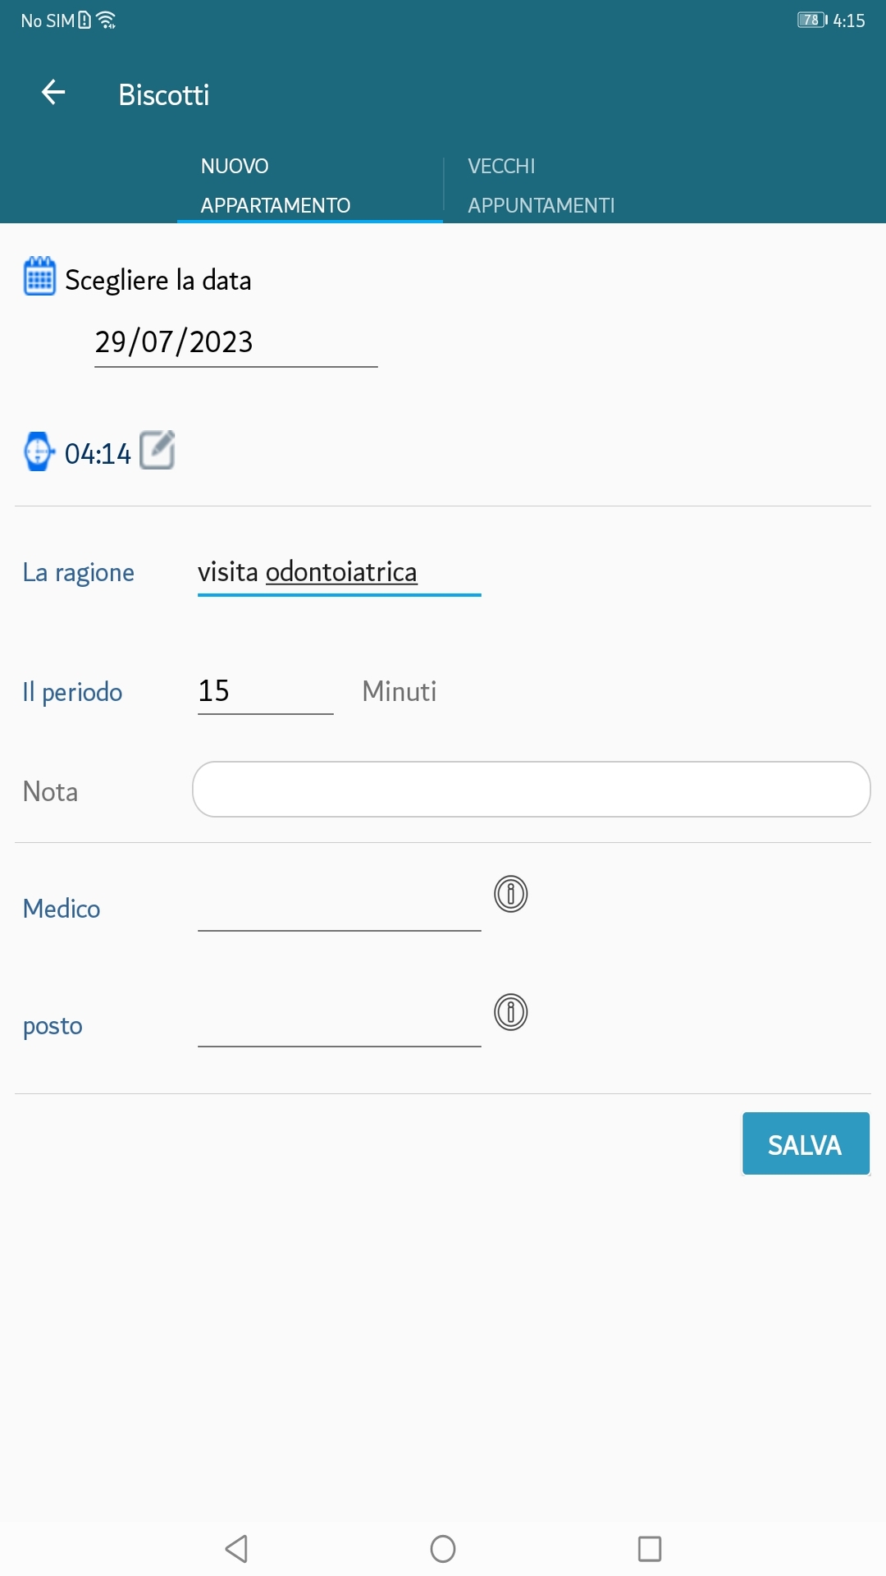Focus the La ragione text field
The height and width of the screenshot is (1576, 886).
pos(339,572)
